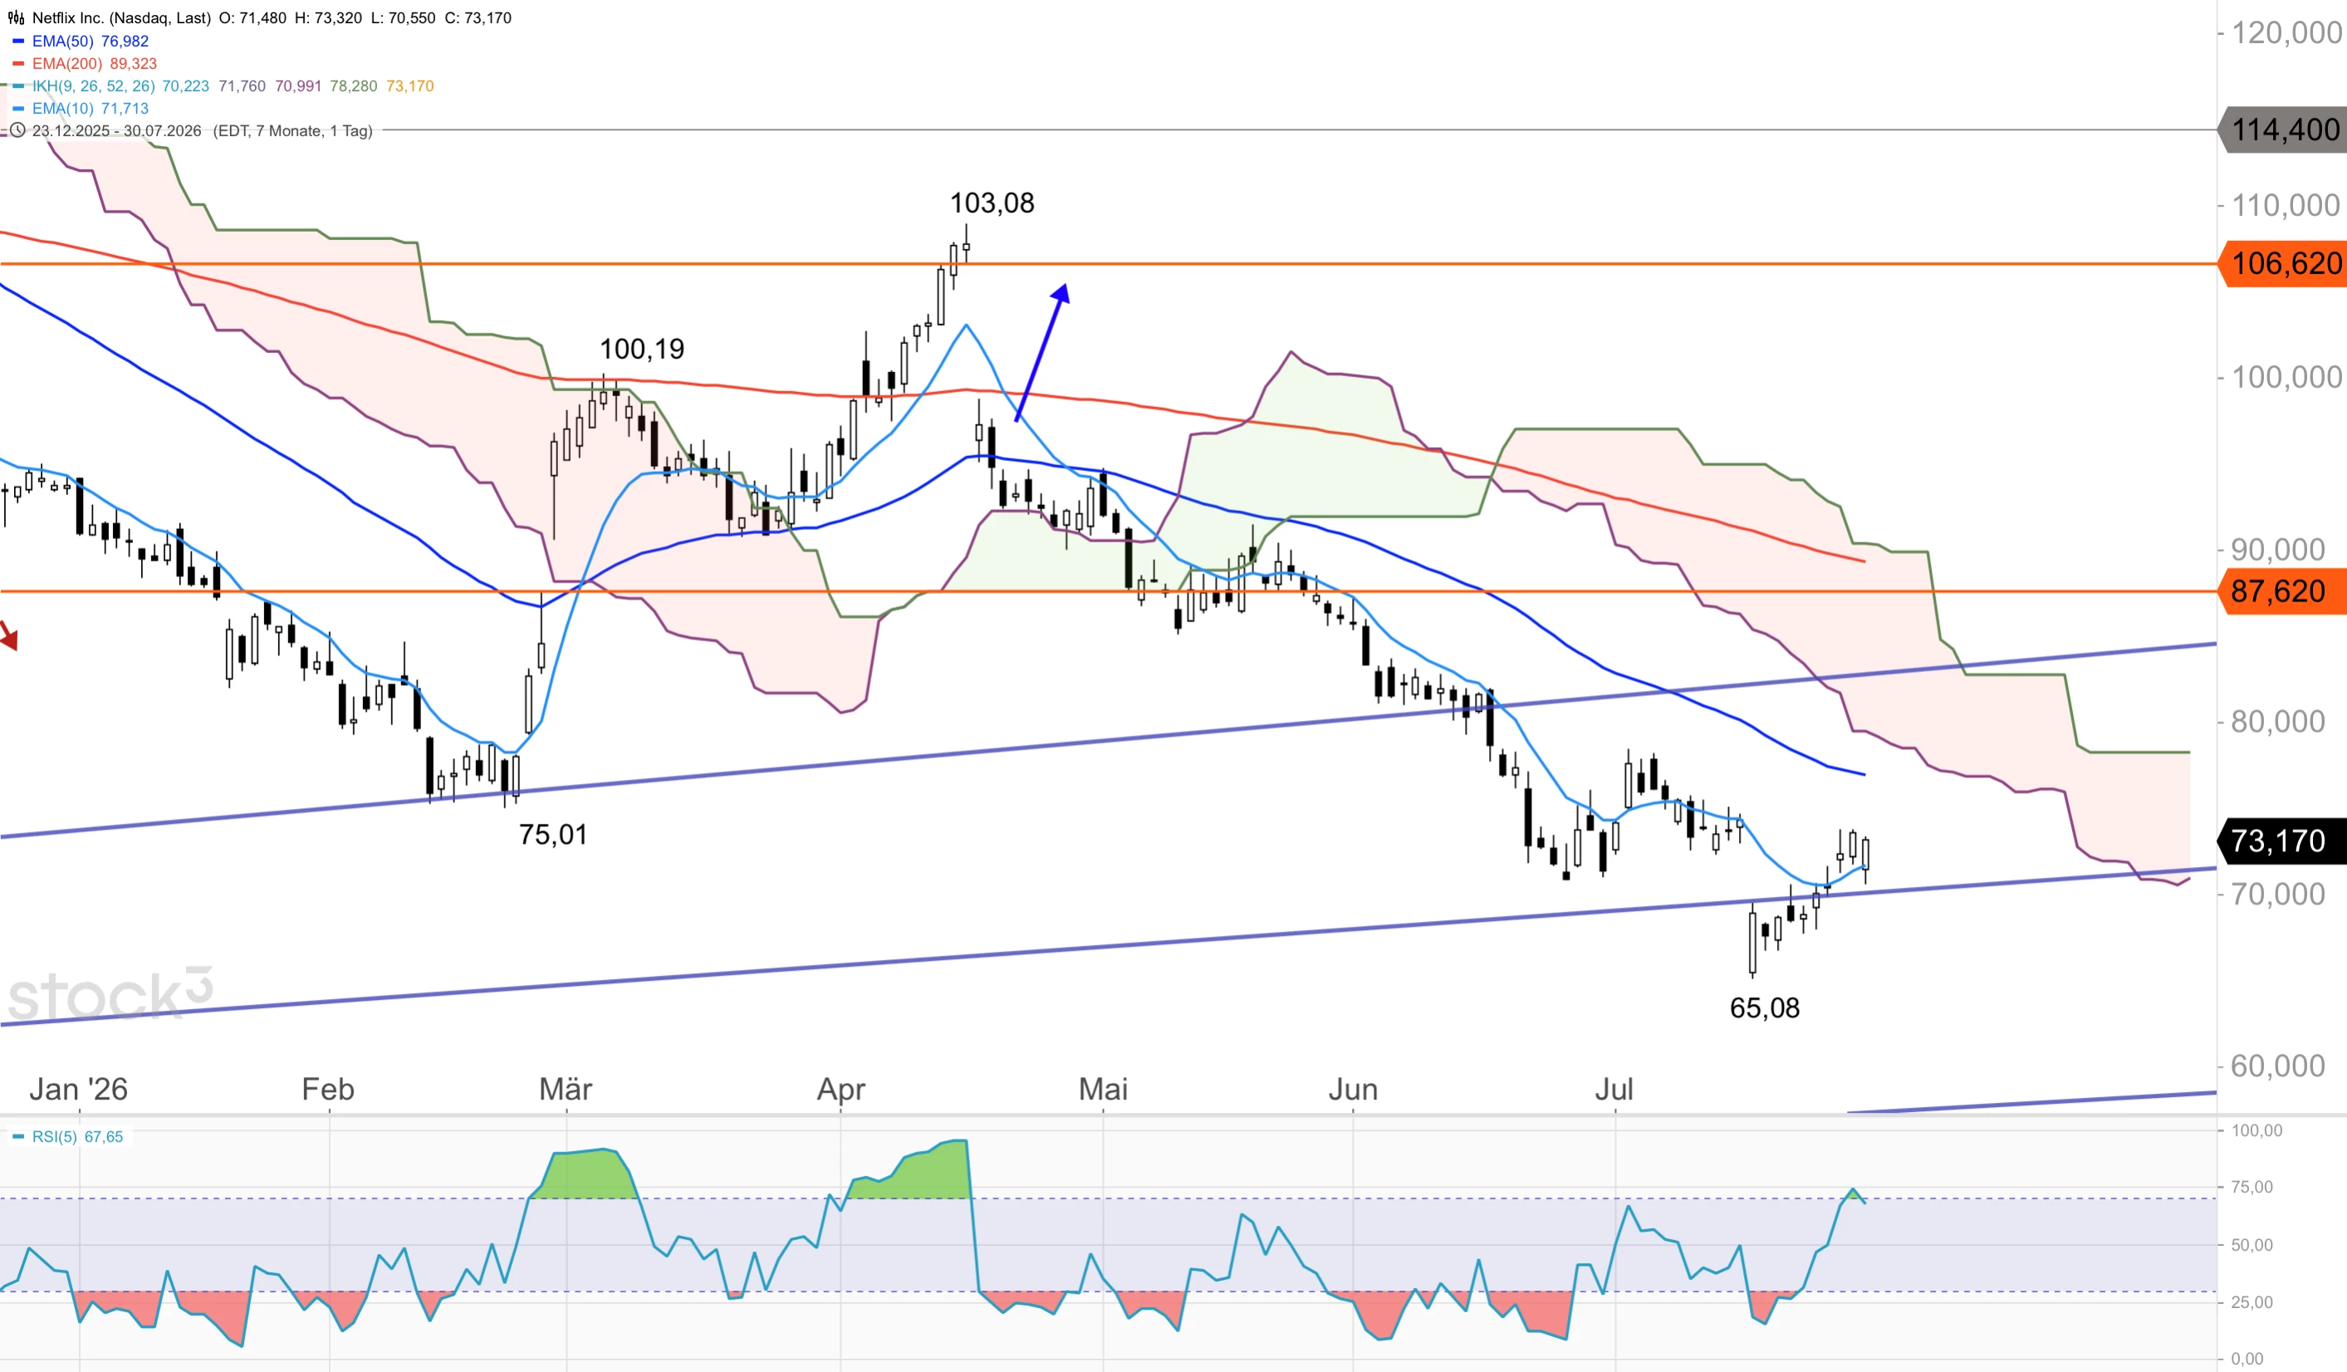Click the 120,000 price axis label
This screenshot has height=1372, width=2347.
2286,32
